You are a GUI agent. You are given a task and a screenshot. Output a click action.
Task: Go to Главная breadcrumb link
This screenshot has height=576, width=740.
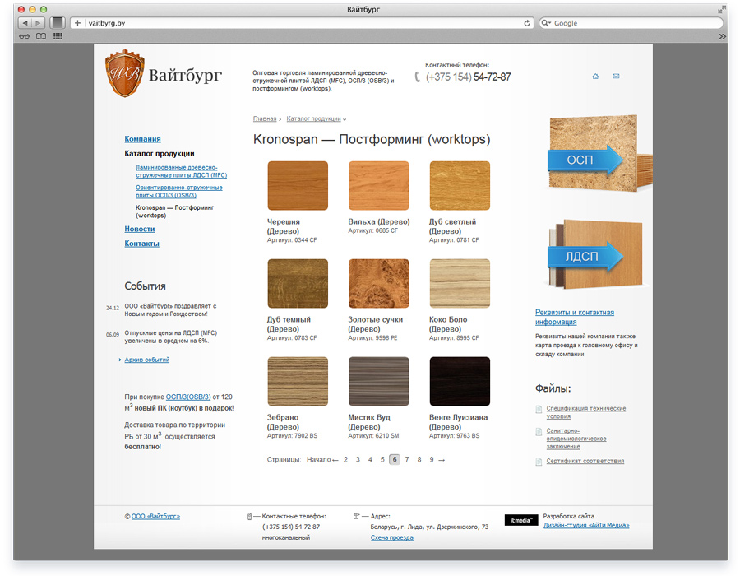click(265, 119)
